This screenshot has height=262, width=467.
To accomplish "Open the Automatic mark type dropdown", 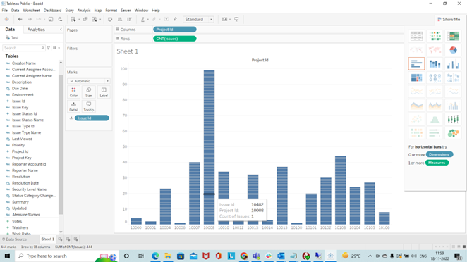I will click(88, 81).
